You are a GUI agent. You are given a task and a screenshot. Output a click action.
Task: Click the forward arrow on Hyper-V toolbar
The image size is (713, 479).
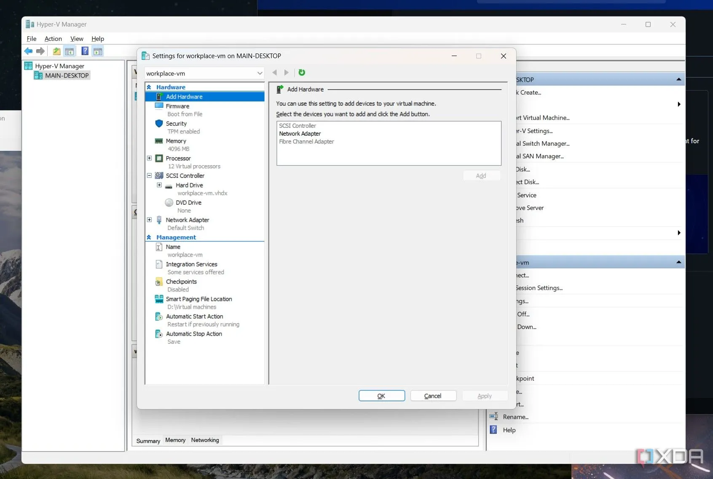point(40,51)
